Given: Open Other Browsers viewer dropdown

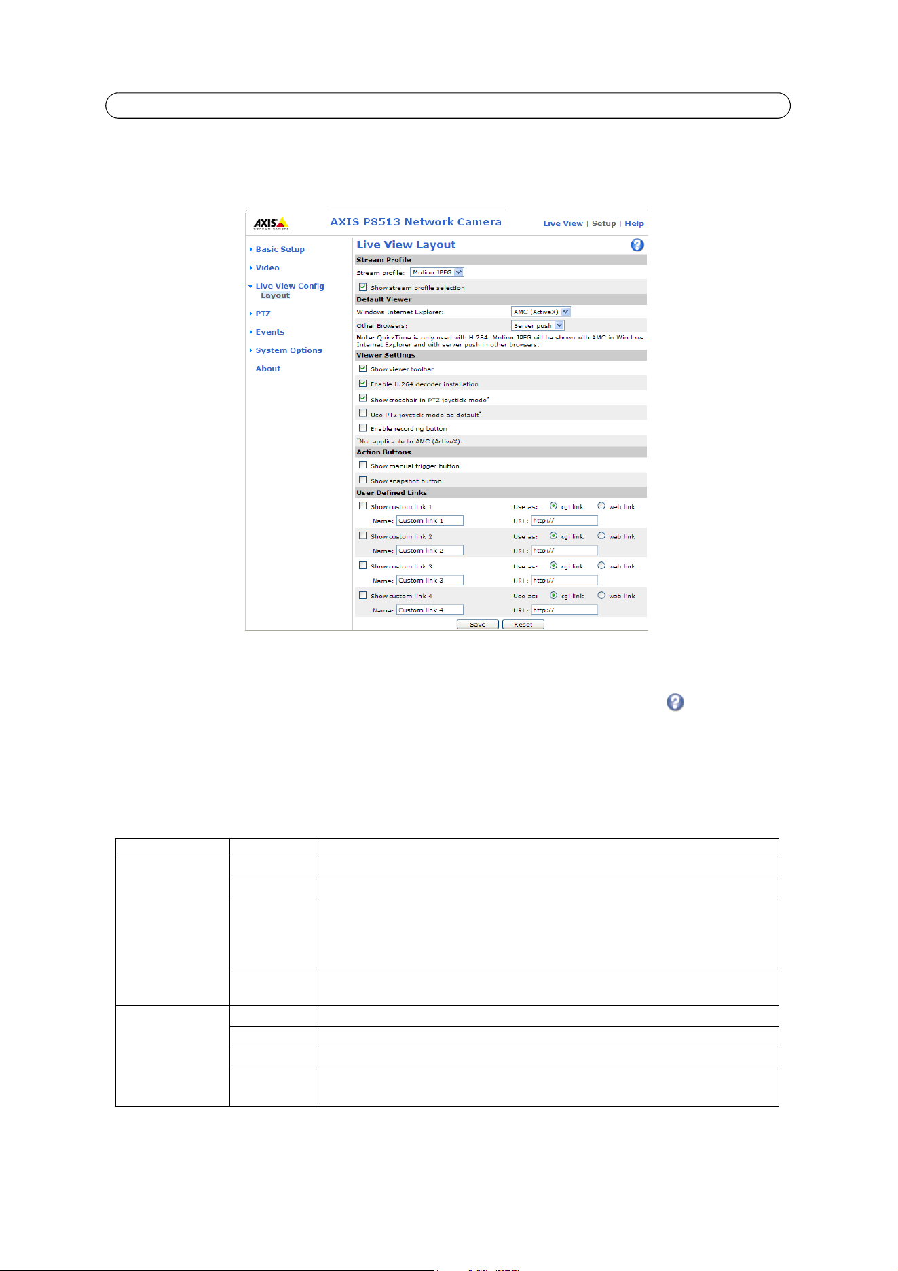Looking at the screenshot, I should pos(538,326).
